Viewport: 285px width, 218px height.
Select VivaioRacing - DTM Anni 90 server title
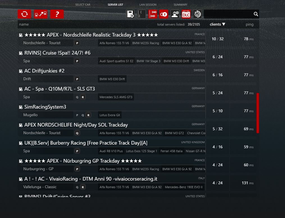pyautogui.click(x=91, y=179)
